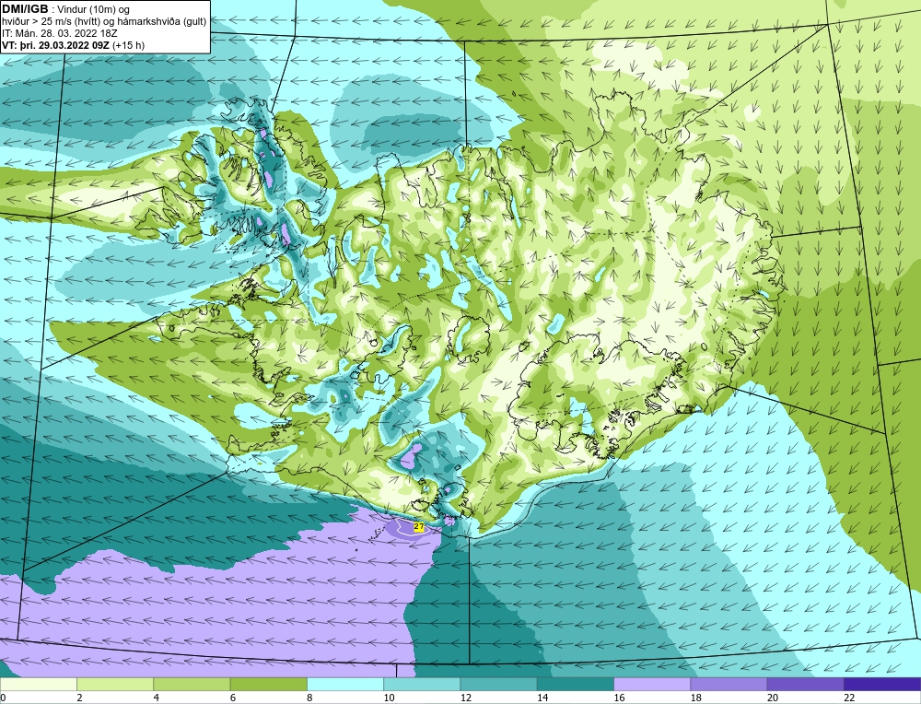Image resolution: width=921 pixels, height=704 pixels.
Task: Click the 'VT: þri. 29.03.2022 09Z' line
Action: 56,44
